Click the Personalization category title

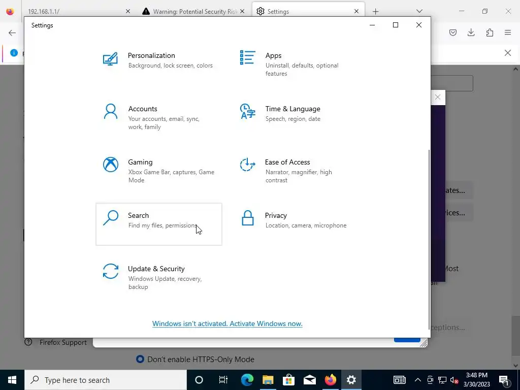151,55
